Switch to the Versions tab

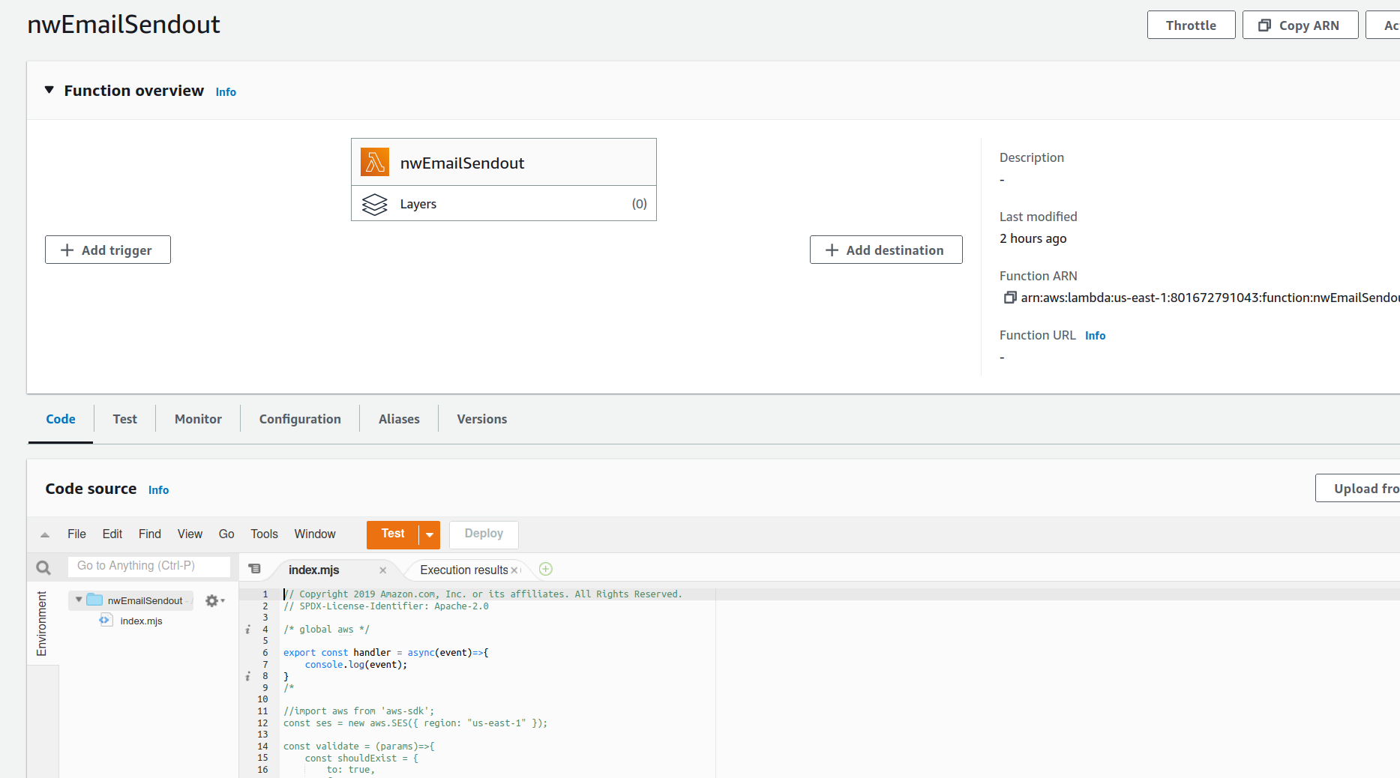[482, 419]
